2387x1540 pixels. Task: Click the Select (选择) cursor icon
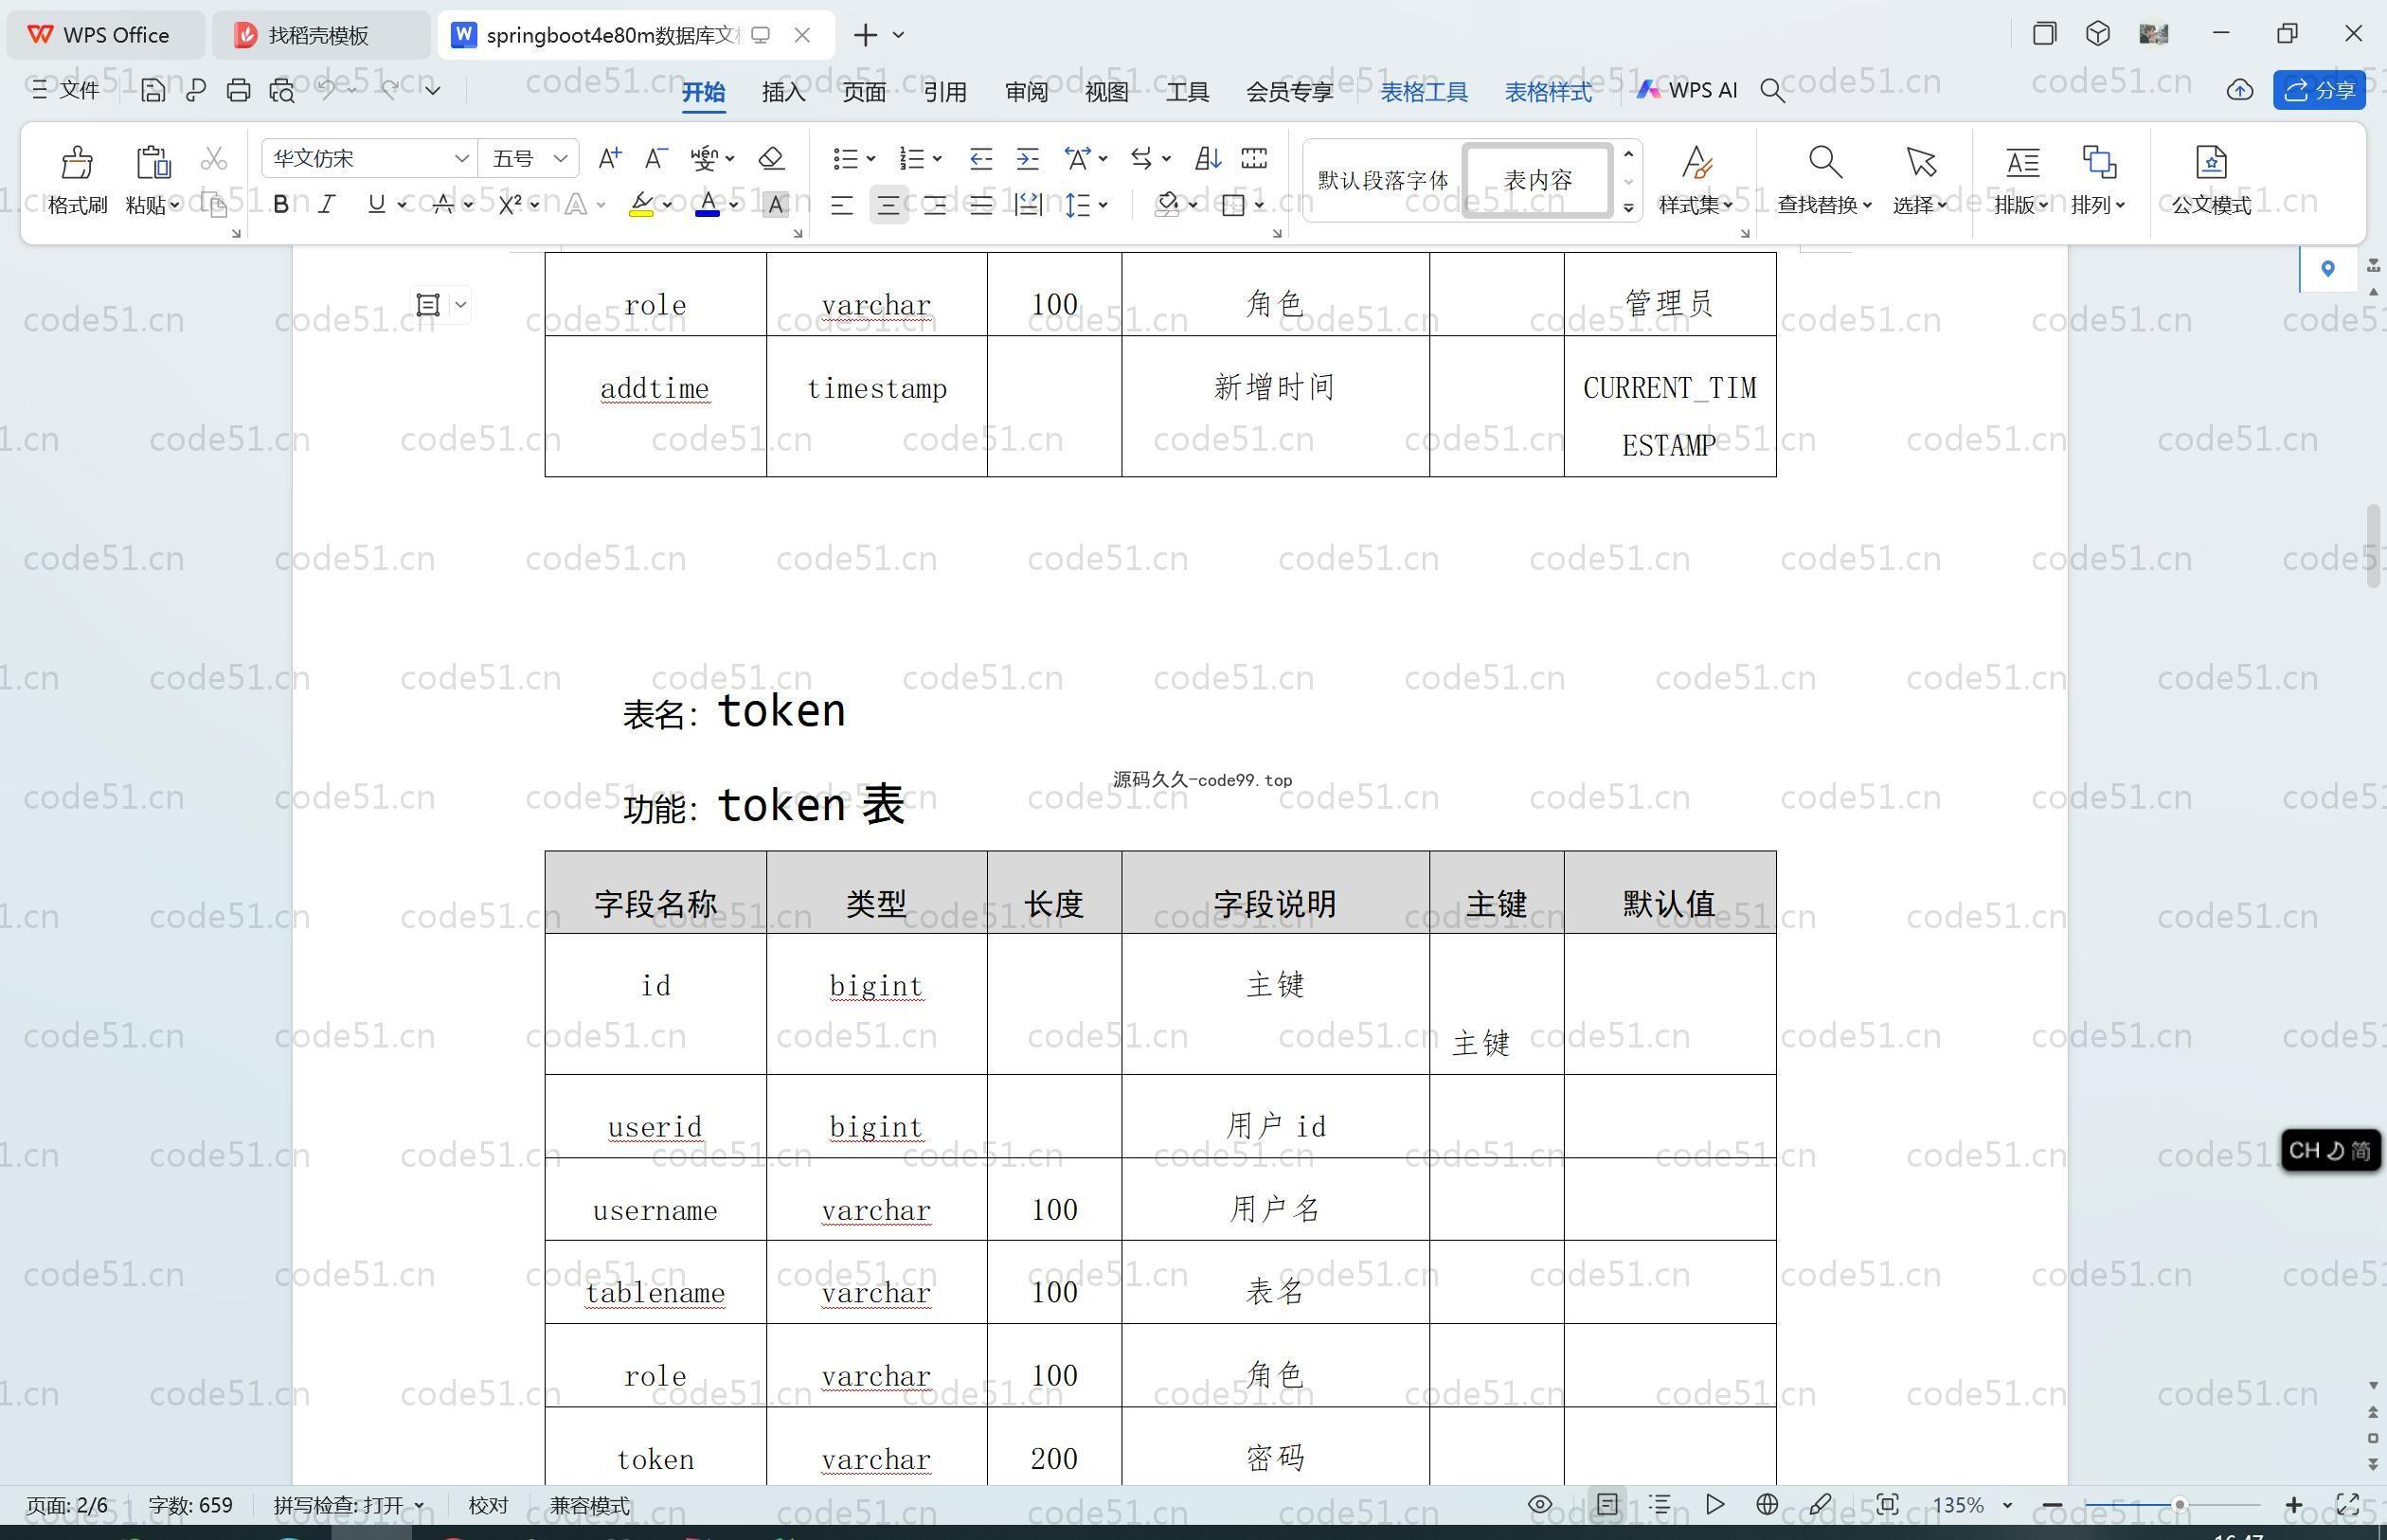click(x=1920, y=162)
